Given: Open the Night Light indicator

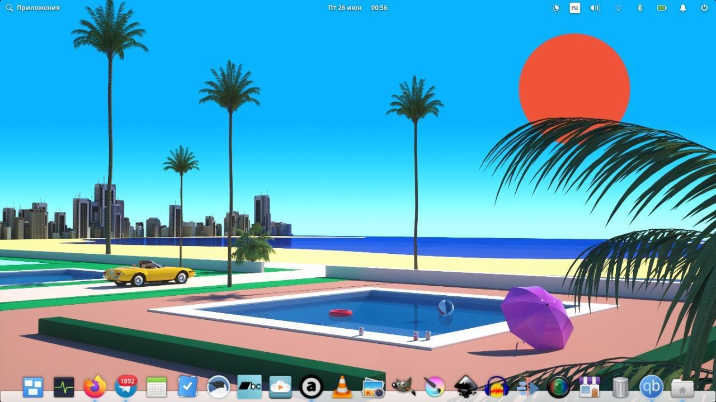Looking at the screenshot, I should [555, 8].
